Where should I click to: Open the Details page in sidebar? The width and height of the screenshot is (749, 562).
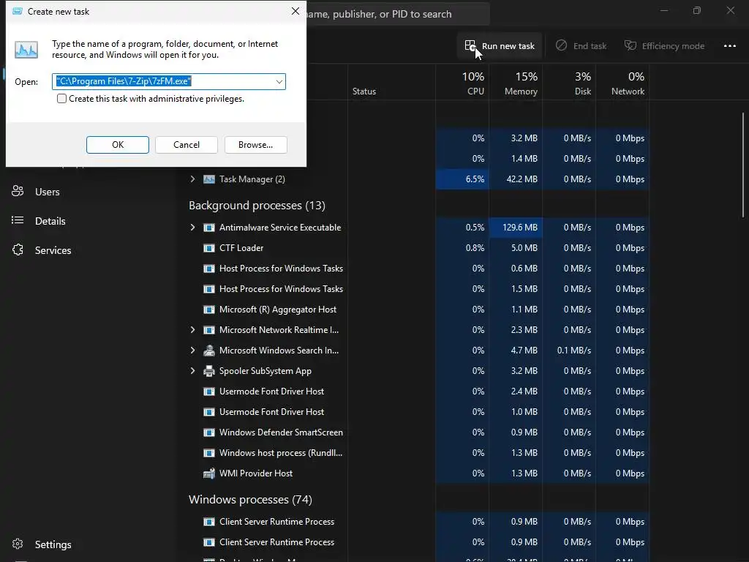click(x=50, y=221)
